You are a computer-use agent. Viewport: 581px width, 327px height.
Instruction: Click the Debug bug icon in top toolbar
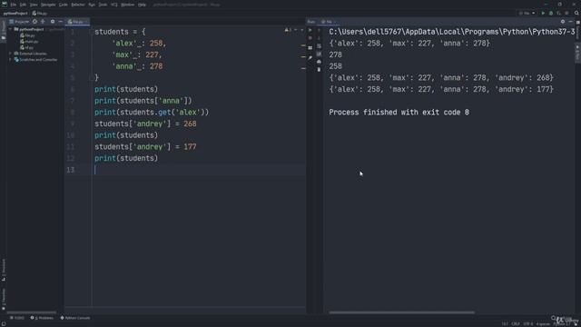pos(551,13)
